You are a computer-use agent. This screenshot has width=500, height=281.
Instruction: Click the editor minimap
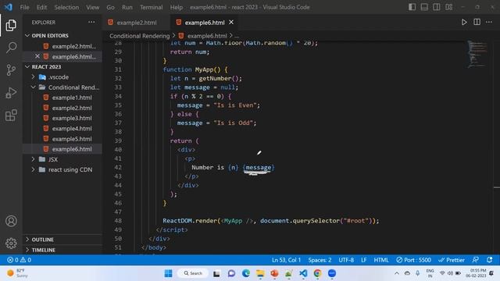(477, 54)
